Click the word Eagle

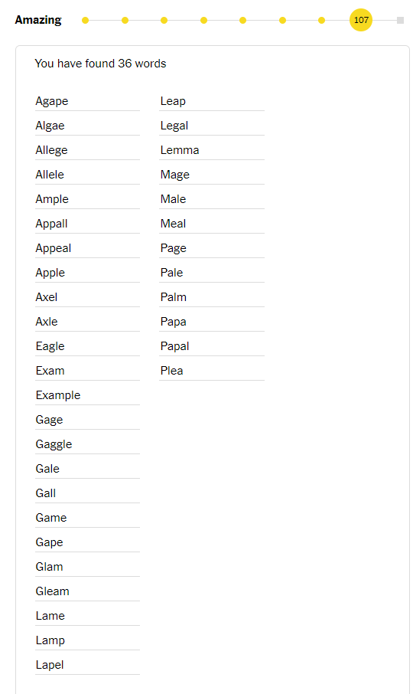coord(50,346)
